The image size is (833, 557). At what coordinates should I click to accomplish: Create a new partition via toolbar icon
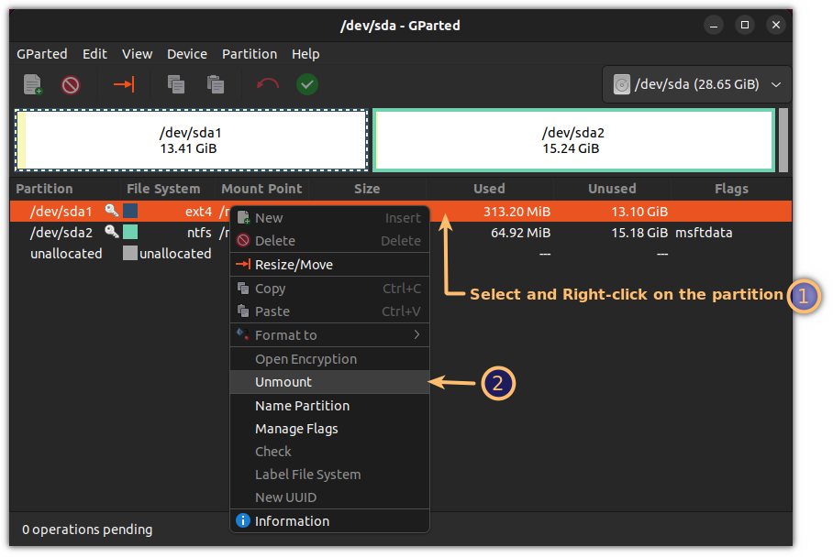[32, 83]
